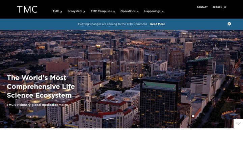Click 'TMC's visionary global medical complex' text
Screen dimensions: 243x152
tap(37, 105)
